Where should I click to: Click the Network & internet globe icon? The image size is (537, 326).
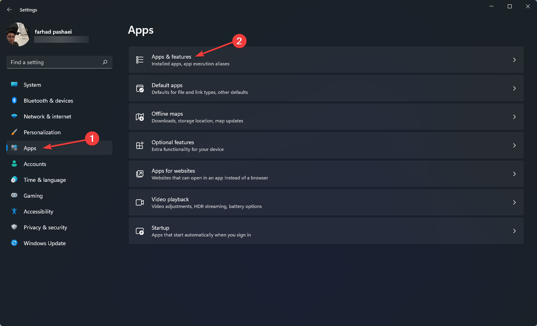click(15, 116)
